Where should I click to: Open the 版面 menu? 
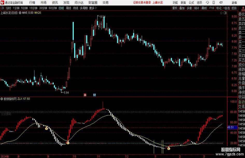click(183, 3)
